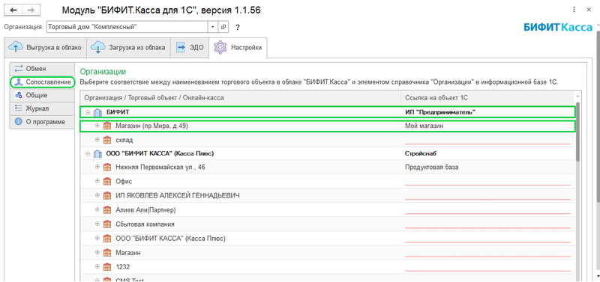
Task: Click the vertical scrollbar of organizations table
Action: coord(578,131)
